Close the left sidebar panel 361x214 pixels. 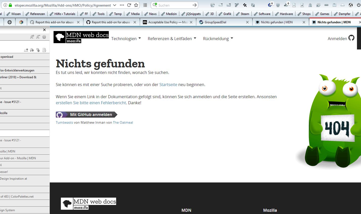[x=44, y=30]
